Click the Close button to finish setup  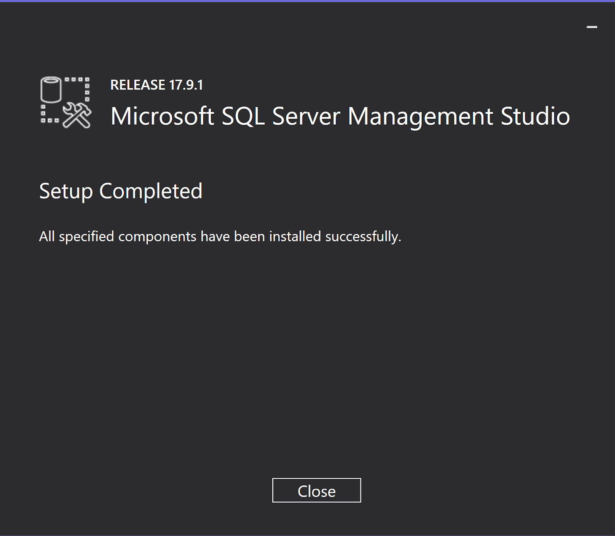[316, 490]
